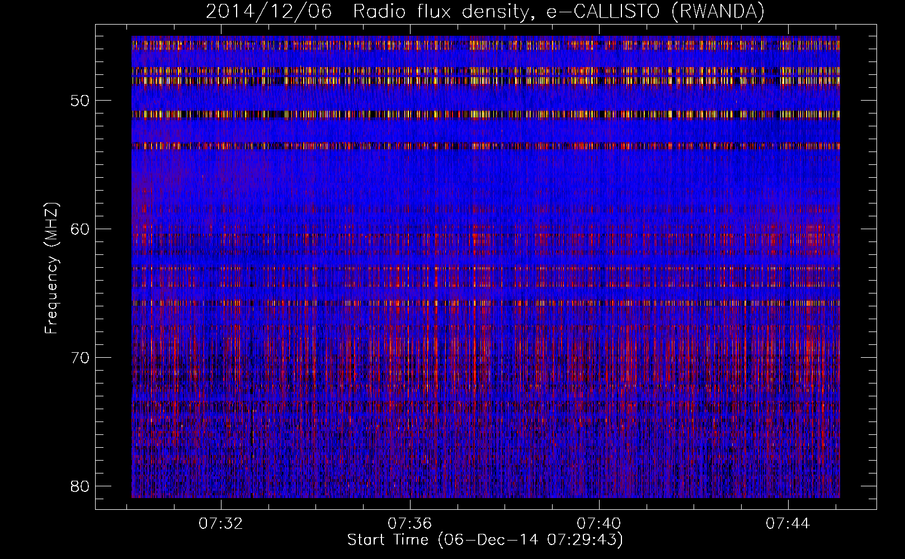This screenshot has height=559, width=905.
Task: Click the 70 frequency tick label
Action: tap(81, 358)
